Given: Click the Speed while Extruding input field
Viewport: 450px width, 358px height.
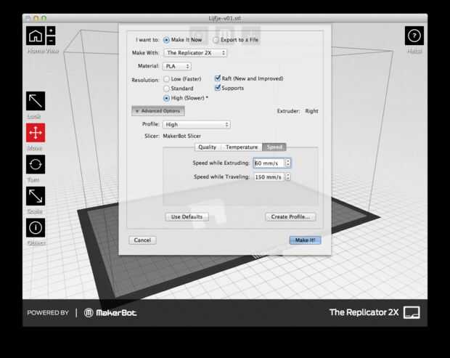Looking at the screenshot, I should [x=269, y=163].
